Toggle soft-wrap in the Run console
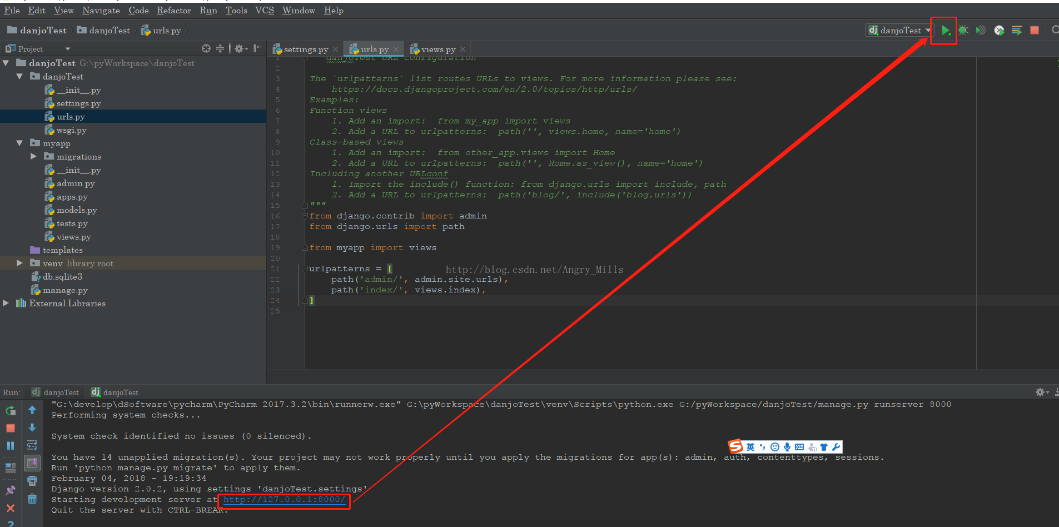This screenshot has width=1059, height=527. [x=32, y=445]
